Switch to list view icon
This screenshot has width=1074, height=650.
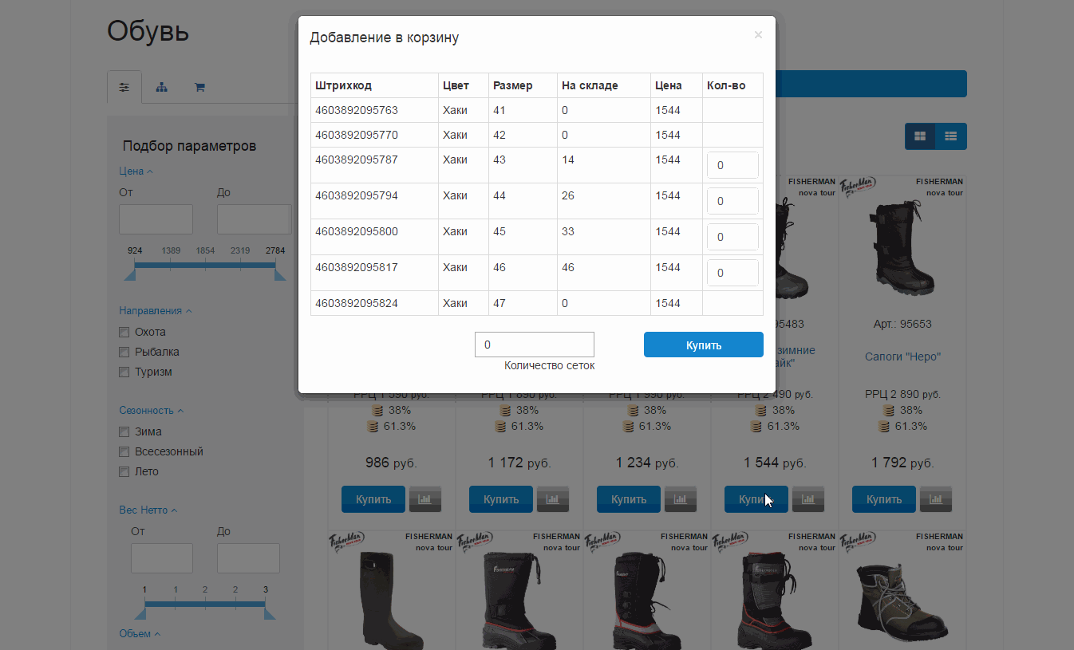pyautogui.click(x=950, y=136)
